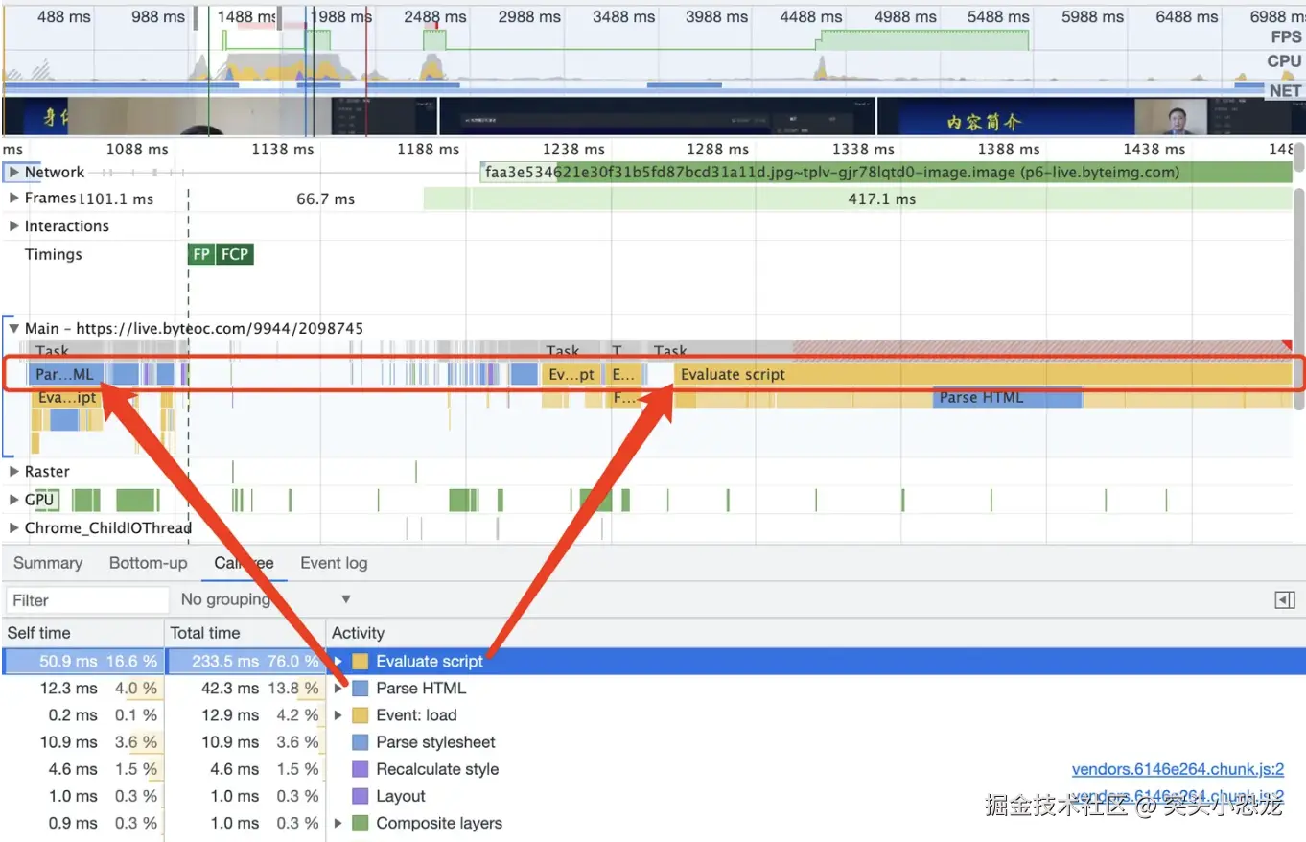Click the Timings track label

pyautogui.click(x=54, y=254)
